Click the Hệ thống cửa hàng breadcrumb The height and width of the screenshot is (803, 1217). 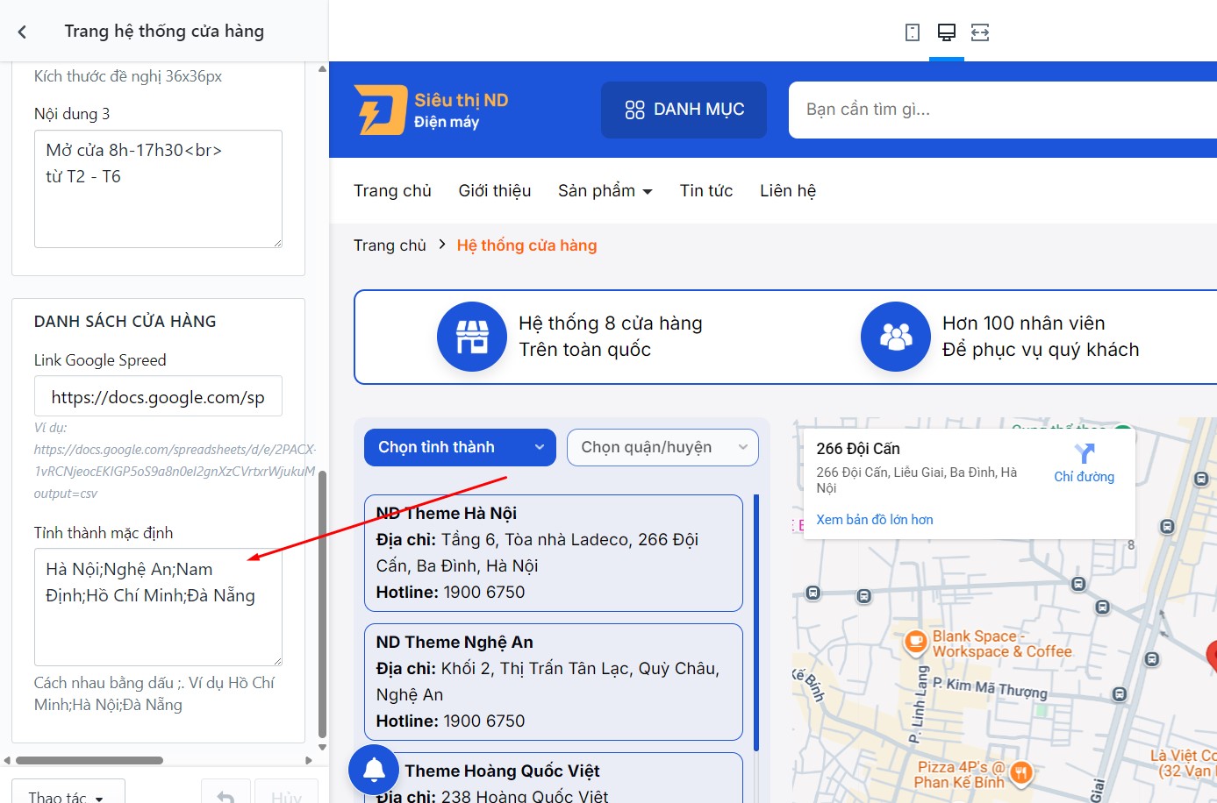526,245
